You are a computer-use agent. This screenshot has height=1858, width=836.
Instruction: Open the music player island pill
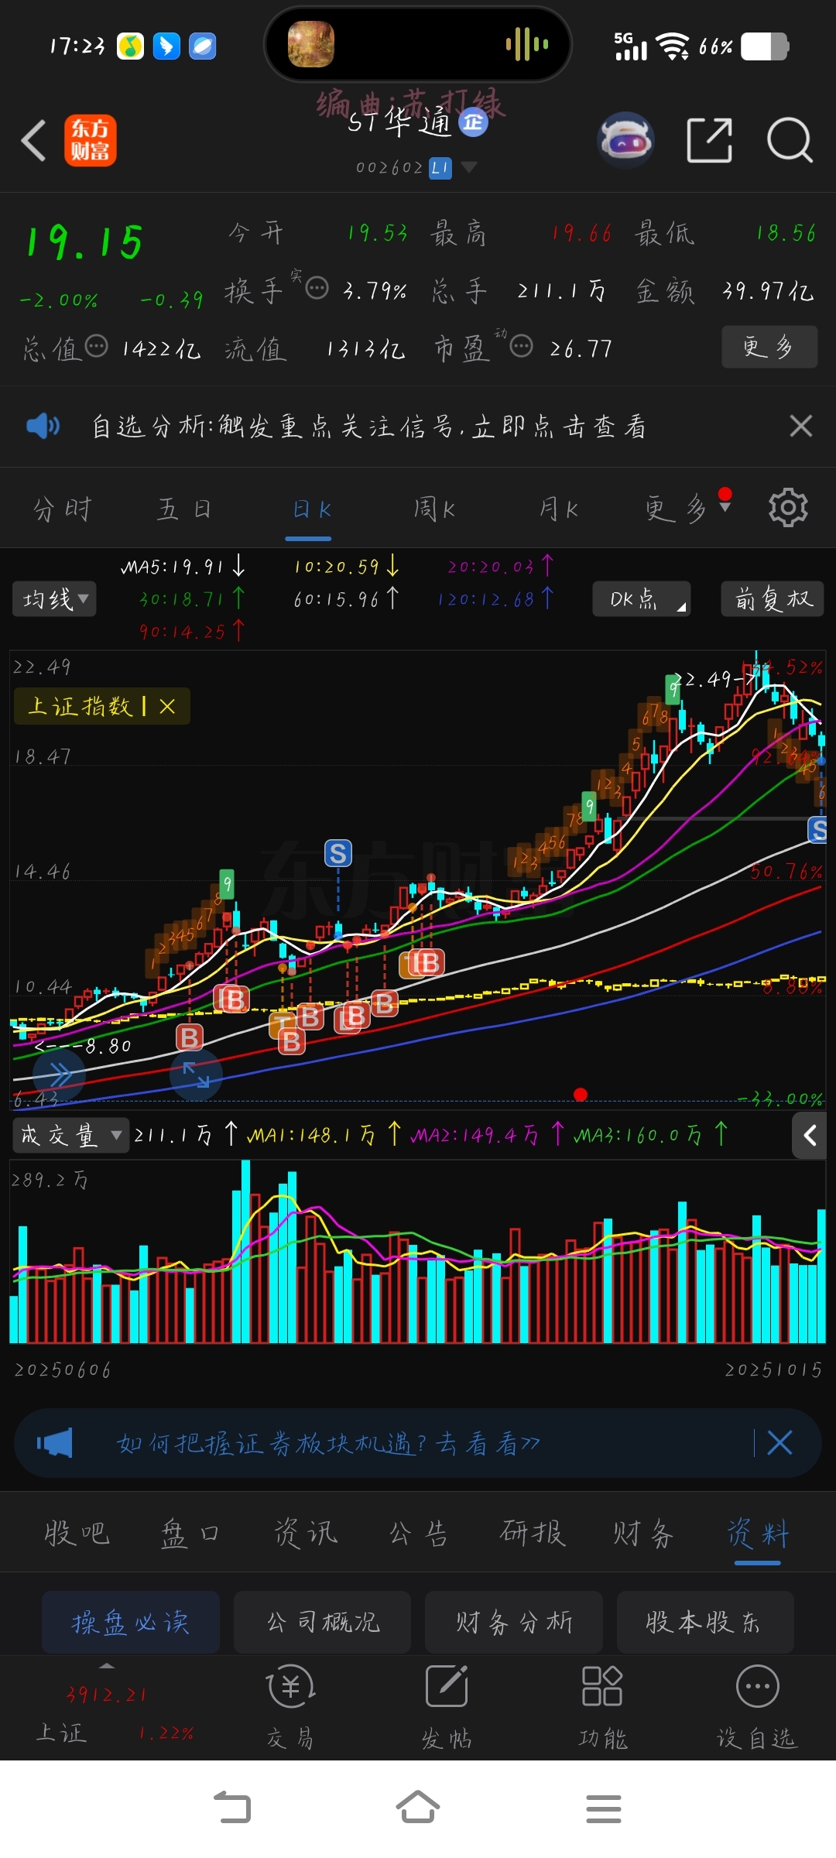click(418, 44)
